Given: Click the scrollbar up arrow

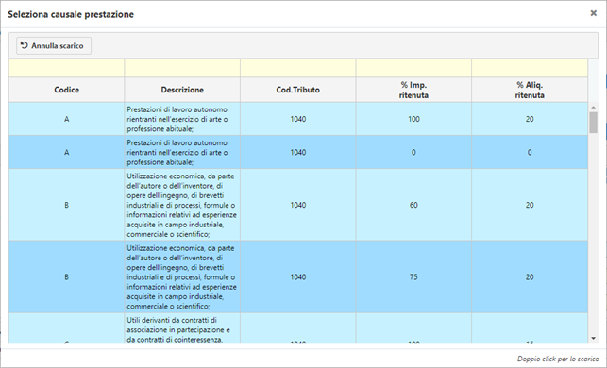Looking at the screenshot, I should coord(593,108).
